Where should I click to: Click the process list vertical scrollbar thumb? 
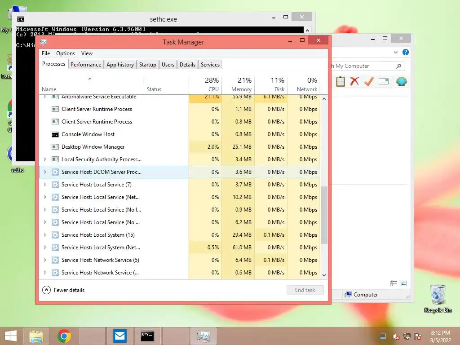click(x=324, y=215)
